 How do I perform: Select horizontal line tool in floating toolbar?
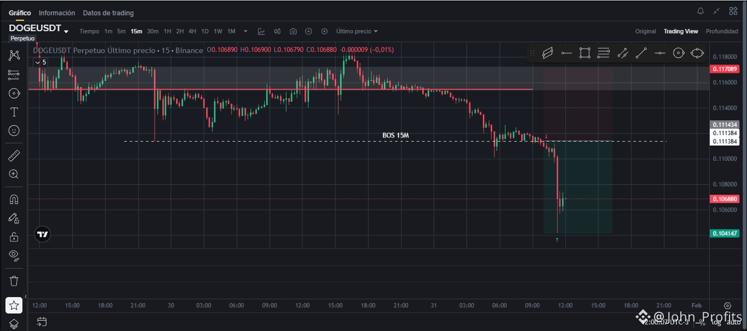click(660, 53)
